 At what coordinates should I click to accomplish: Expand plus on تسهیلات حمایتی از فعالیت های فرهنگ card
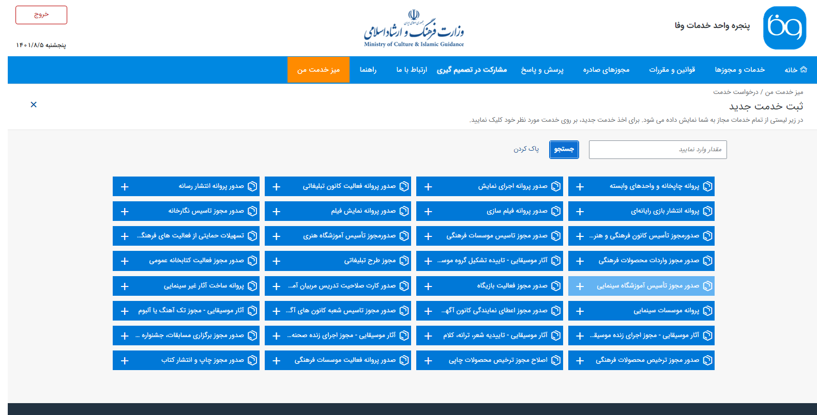tap(125, 236)
